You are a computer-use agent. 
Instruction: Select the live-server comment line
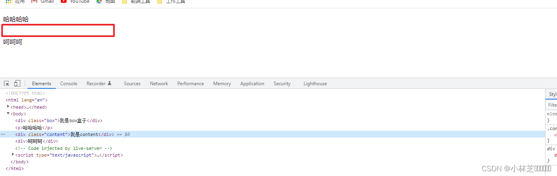coord(64,148)
